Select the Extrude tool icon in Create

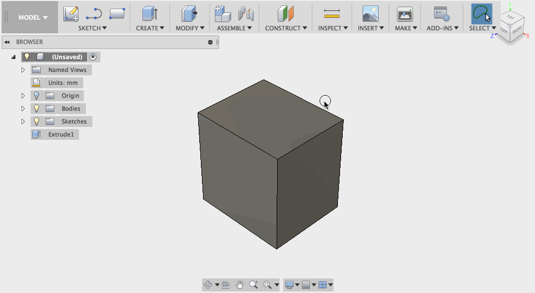tap(149, 14)
